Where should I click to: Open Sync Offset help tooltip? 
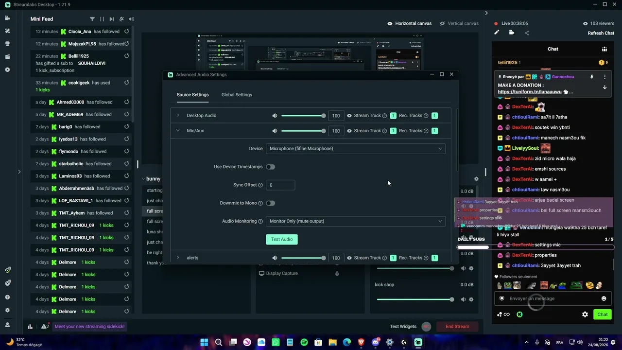coord(260,185)
